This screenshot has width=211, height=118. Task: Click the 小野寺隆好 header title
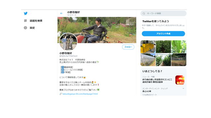click(73, 12)
